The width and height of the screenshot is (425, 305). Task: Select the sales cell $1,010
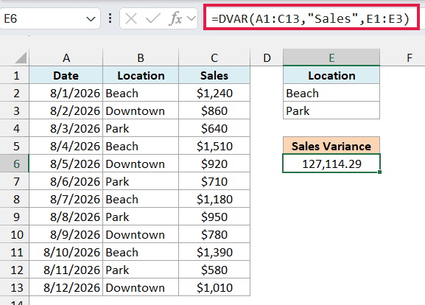214,287
